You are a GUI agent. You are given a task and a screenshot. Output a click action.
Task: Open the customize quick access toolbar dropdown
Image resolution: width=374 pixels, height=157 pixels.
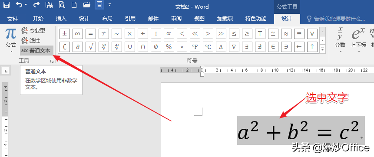coord(109,4)
